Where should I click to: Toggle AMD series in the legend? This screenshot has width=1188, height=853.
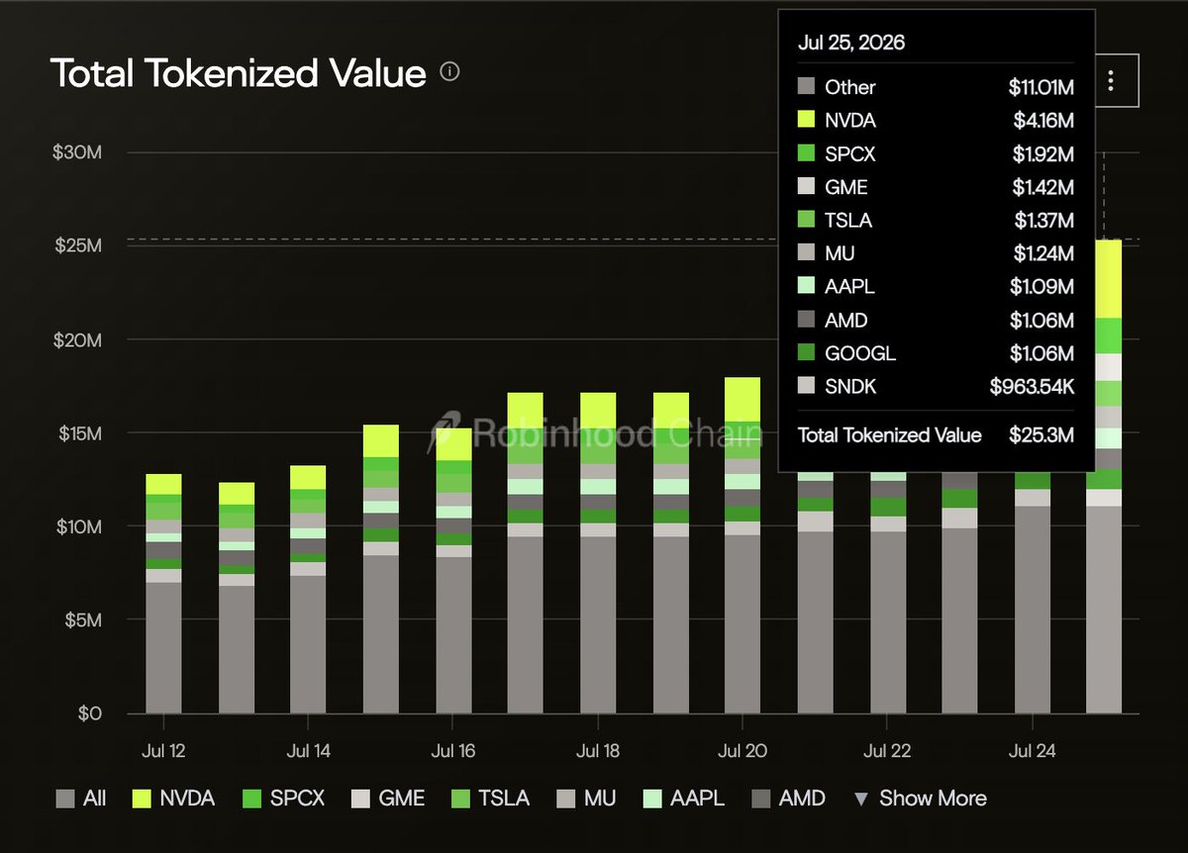pos(789,798)
